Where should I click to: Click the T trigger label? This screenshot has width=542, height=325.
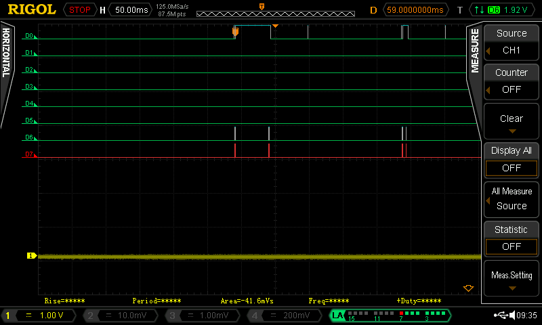tap(460, 10)
